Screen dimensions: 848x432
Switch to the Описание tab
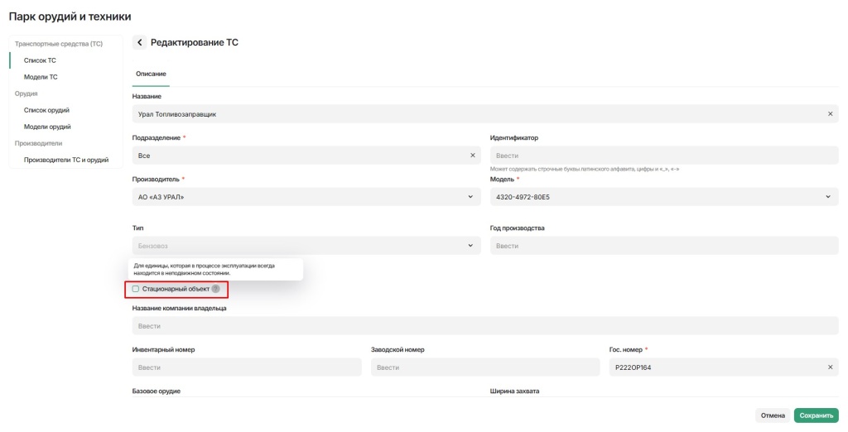click(151, 74)
